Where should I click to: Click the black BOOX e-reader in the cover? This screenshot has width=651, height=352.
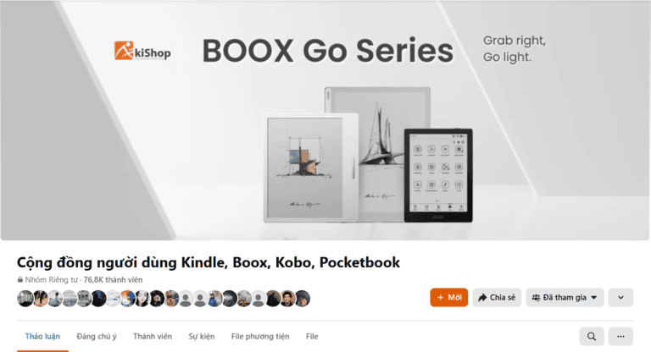[438, 175]
